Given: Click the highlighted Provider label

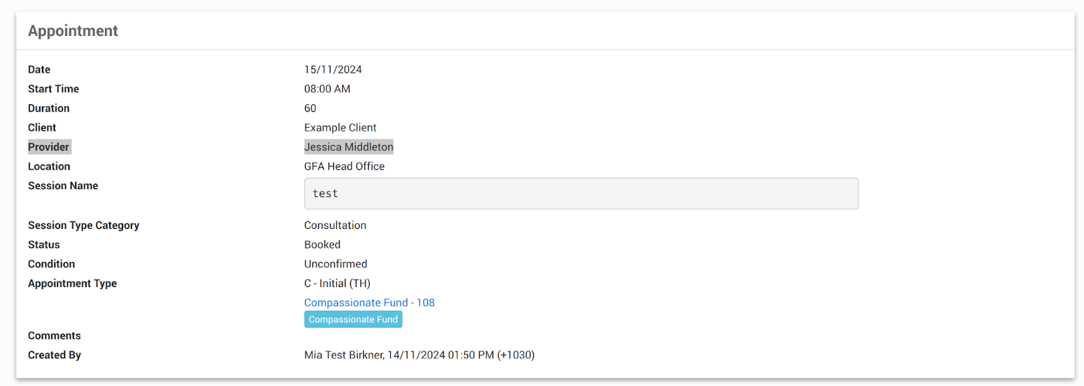Looking at the screenshot, I should click(49, 147).
